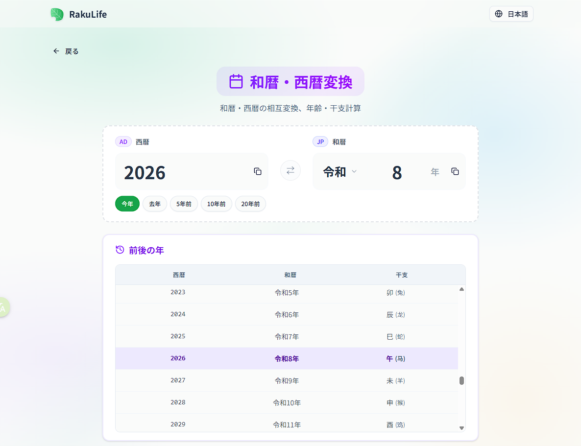Copy the Japanese era year value

[455, 171]
